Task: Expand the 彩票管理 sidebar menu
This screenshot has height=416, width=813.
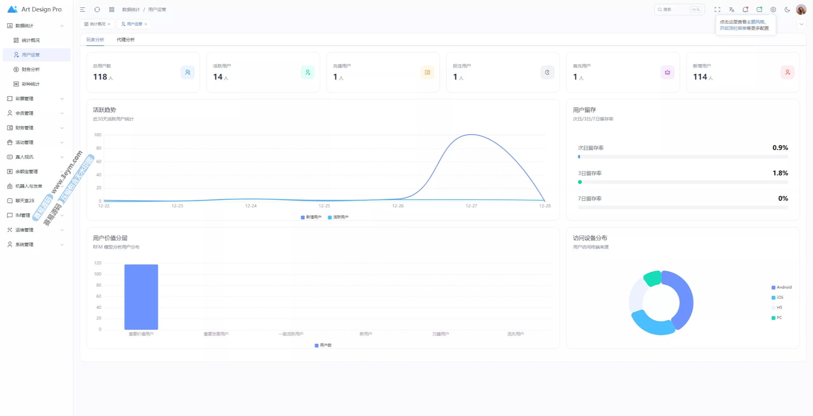Action: [x=35, y=99]
